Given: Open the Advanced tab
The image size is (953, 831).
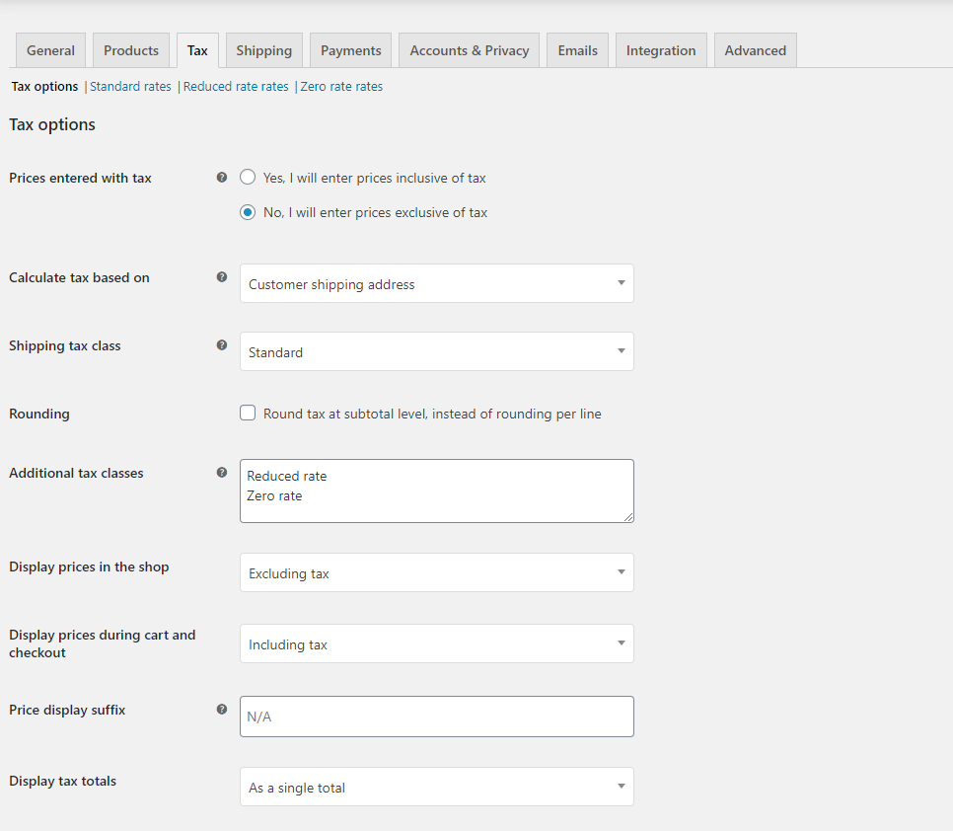Looking at the screenshot, I should (x=756, y=50).
